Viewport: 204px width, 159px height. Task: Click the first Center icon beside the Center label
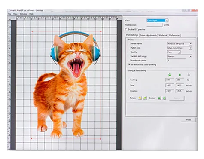(159, 98)
